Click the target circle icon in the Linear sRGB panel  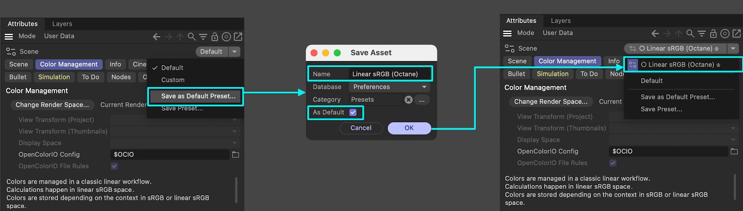(725, 33)
